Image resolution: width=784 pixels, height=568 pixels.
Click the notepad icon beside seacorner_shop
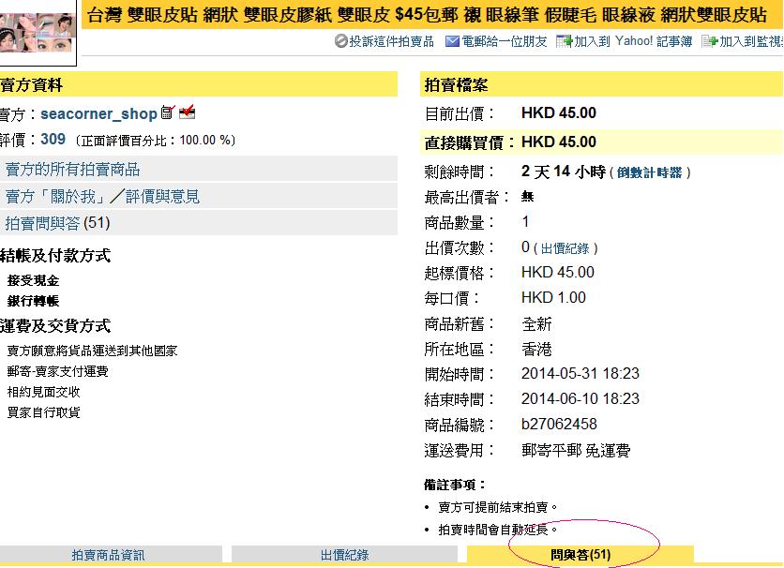click(168, 113)
